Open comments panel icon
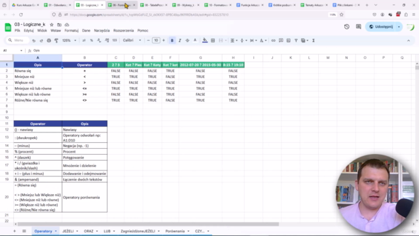This screenshot has width=419, height=236. pyautogui.click(x=358, y=27)
